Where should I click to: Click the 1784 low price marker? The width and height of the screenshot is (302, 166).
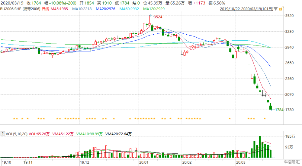click(279, 110)
